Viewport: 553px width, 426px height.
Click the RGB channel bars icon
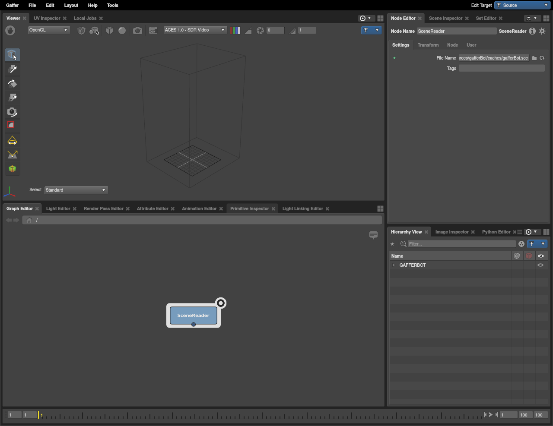tap(235, 30)
